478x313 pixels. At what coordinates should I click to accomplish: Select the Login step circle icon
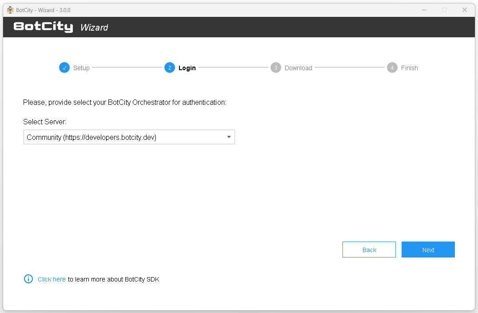pos(169,67)
